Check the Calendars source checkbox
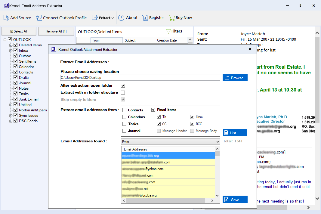This screenshot has width=321, height=214. coord(124,117)
